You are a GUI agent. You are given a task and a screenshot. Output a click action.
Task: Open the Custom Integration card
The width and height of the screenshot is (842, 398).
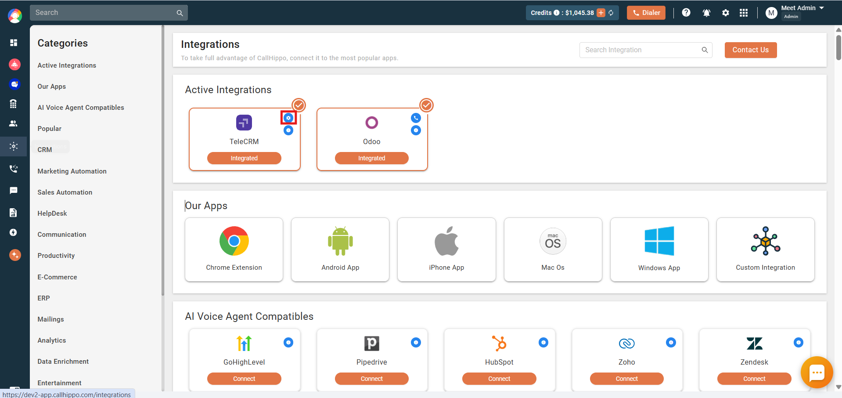click(766, 250)
